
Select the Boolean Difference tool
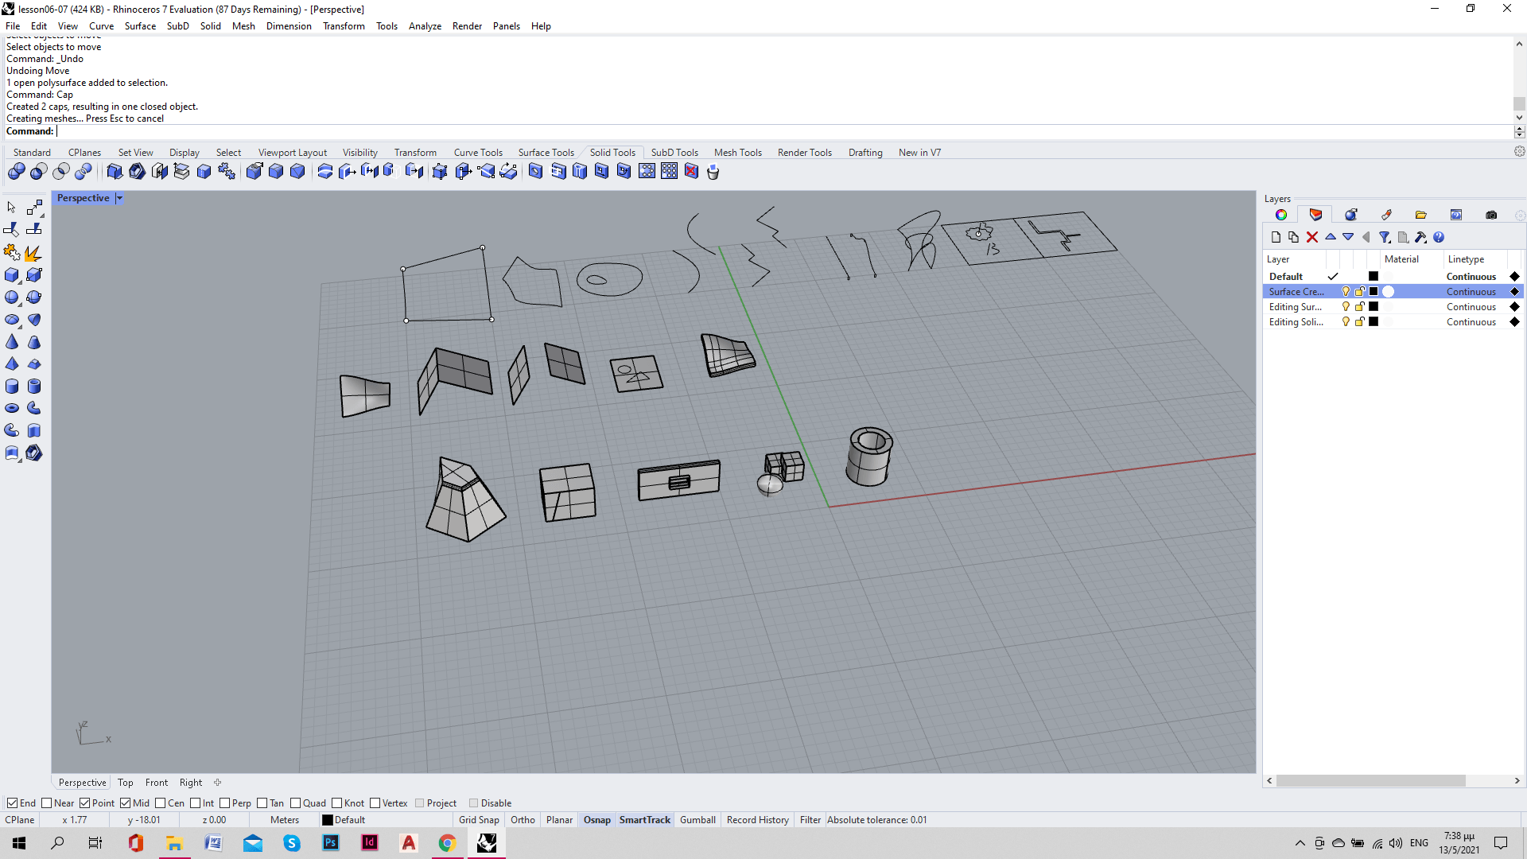(x=39, y=171)
